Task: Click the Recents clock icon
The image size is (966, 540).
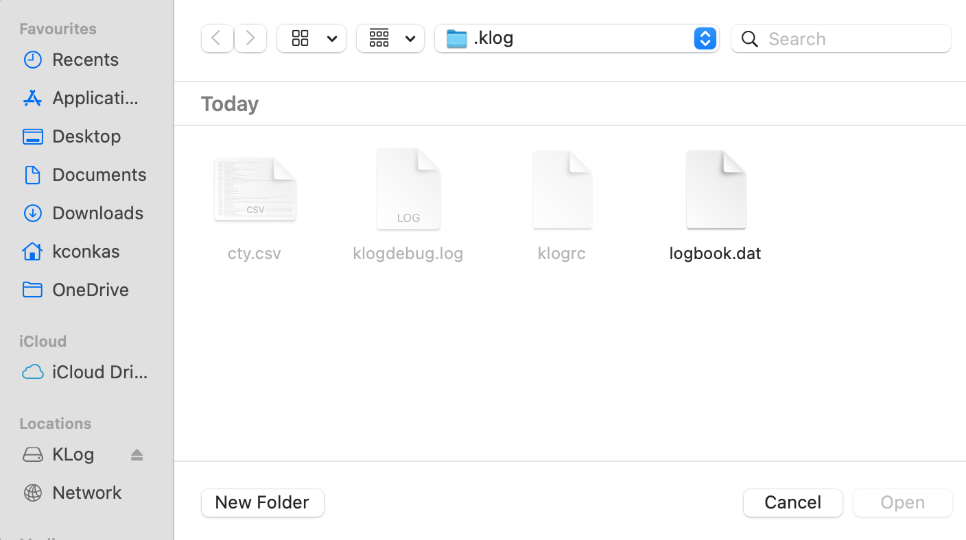Action: click(32, 60)
